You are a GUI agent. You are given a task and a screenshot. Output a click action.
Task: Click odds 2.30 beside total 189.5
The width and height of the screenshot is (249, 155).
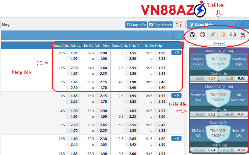point(102,139)
